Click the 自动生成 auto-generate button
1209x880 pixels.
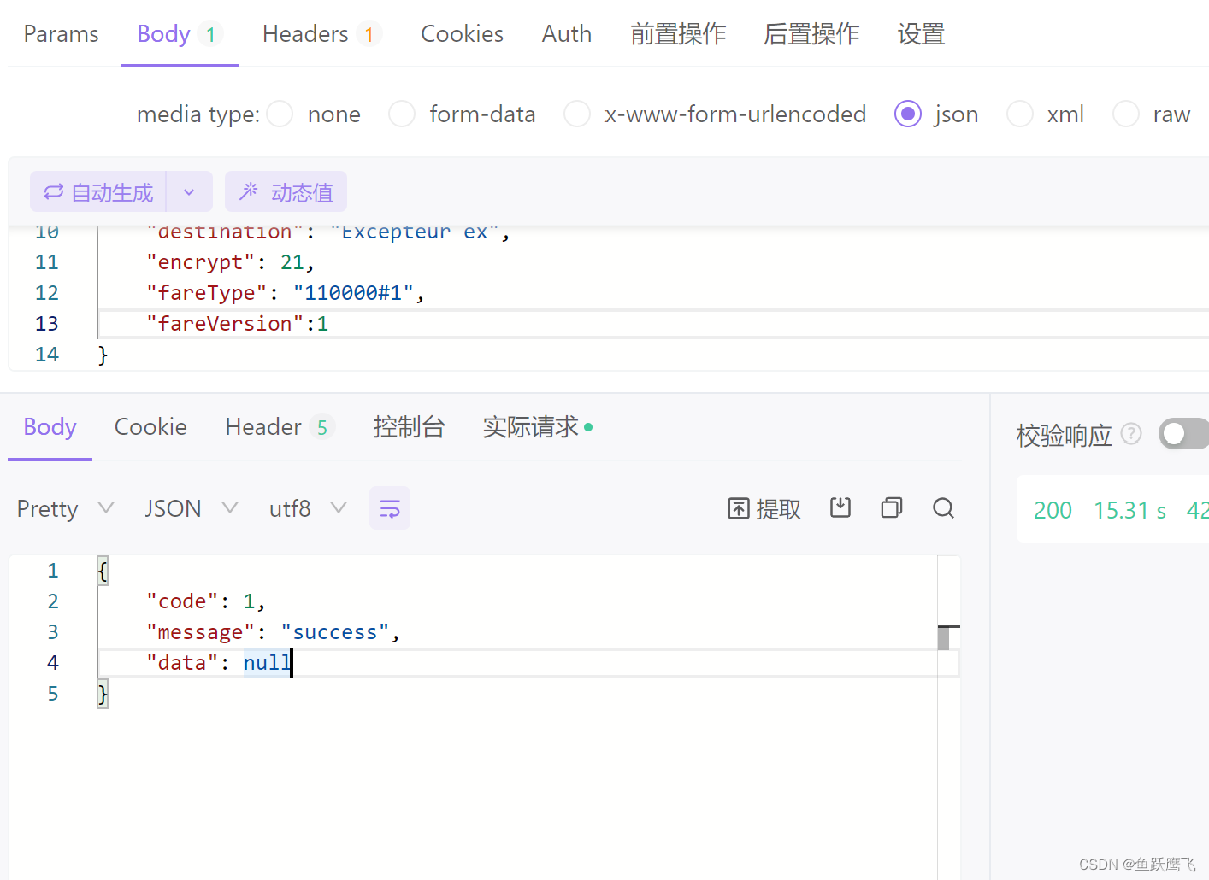tap(98, 192)
